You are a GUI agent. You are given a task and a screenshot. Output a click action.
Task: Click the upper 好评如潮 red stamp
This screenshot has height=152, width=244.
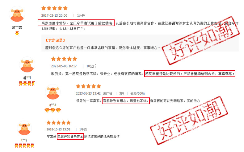click(201, 40)
